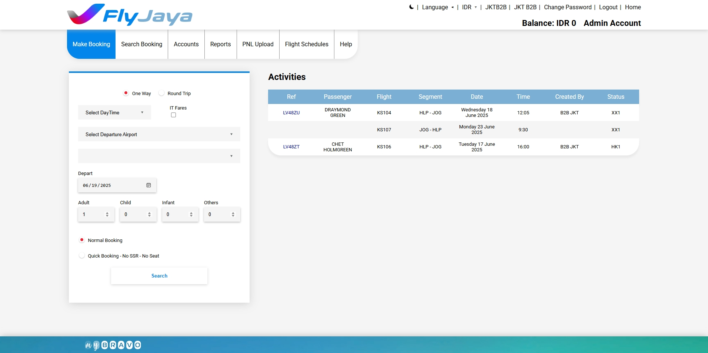
Task: Click the JKTB2B link
Action: pos(496,7)
